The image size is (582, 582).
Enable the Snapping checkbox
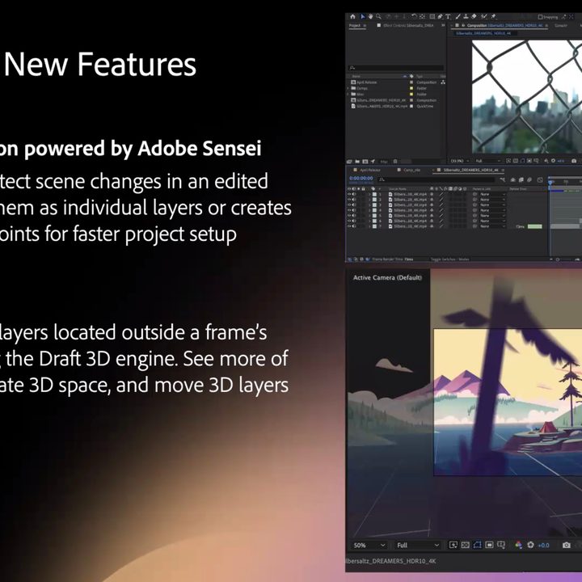point(540,17)
